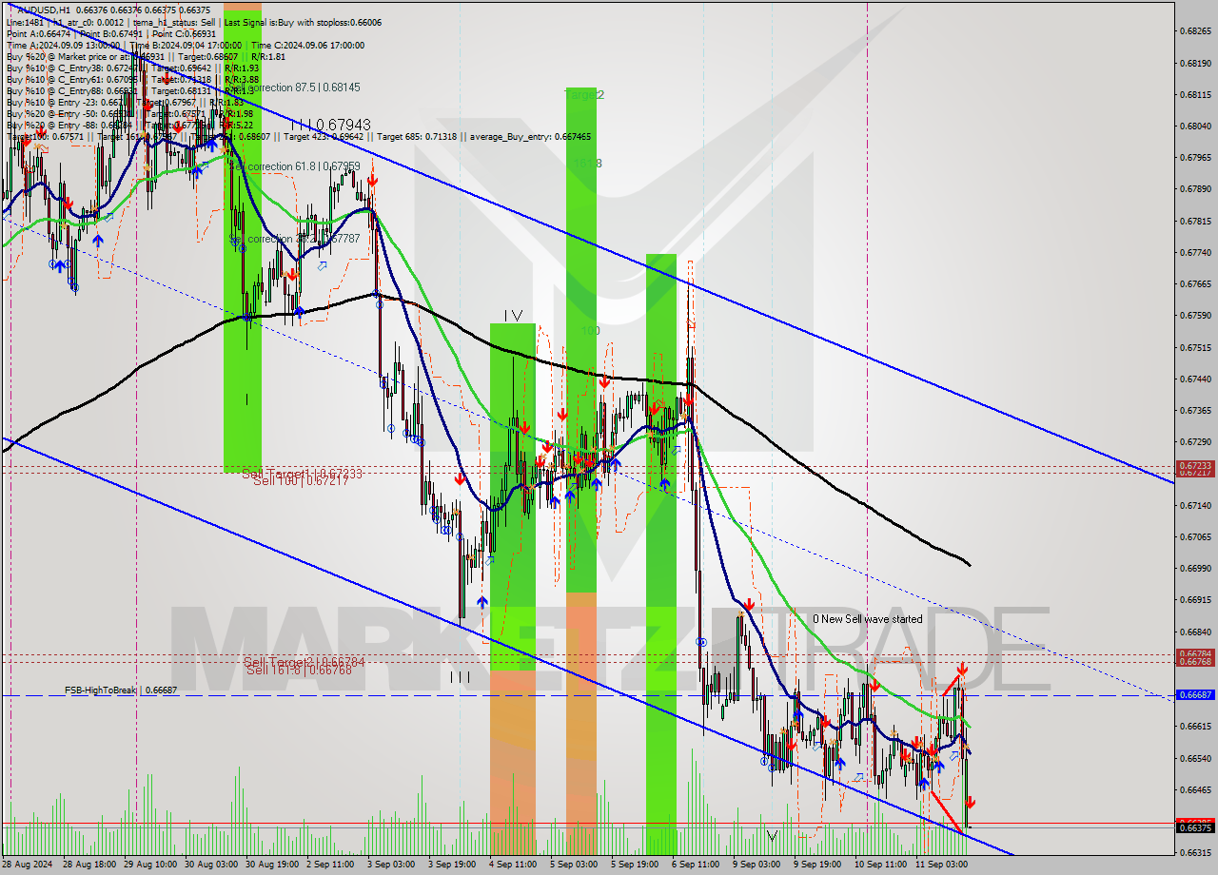Viewport: 1218px width, 875px height.
Task: Click the 'I V' wave label
Action: (513, 315)
